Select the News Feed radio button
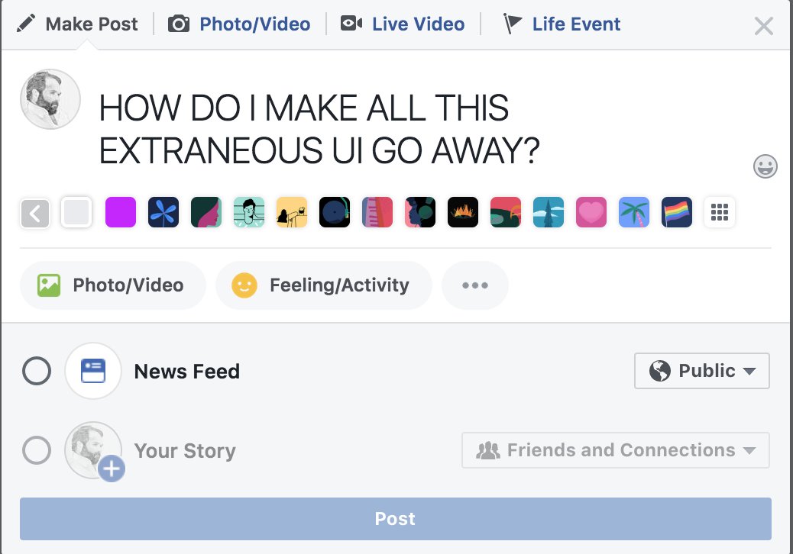 coord(37,372)
